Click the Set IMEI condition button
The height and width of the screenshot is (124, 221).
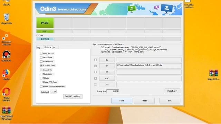73,96
